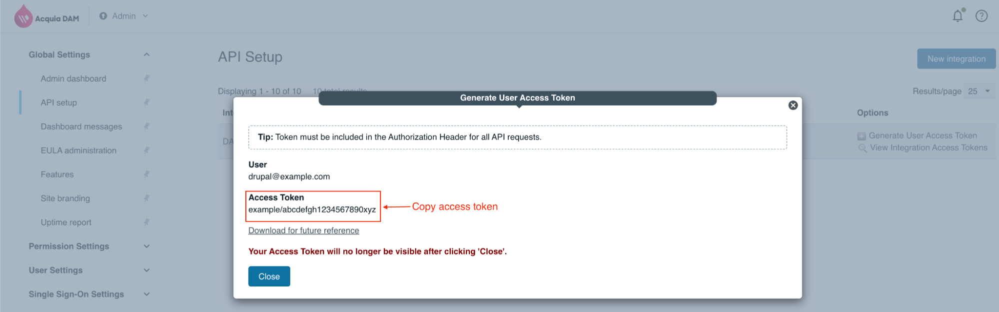Click the Acquia DAM logo
The image size is (999, 312).
click(x=46, y=16)
